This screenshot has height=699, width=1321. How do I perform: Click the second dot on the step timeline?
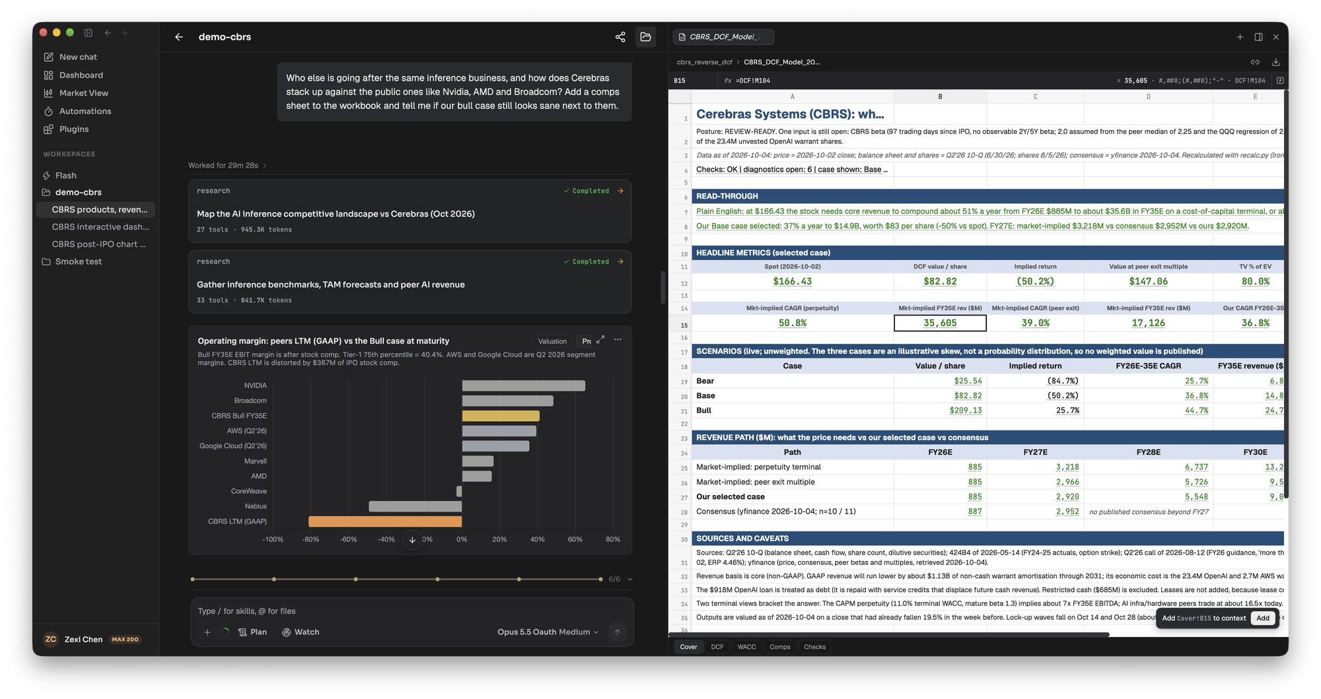[274, 580]
